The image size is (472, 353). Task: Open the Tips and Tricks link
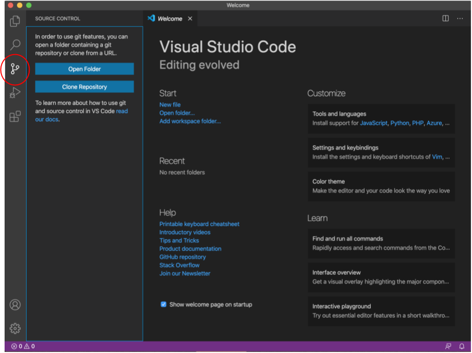[x=179, y=241]
